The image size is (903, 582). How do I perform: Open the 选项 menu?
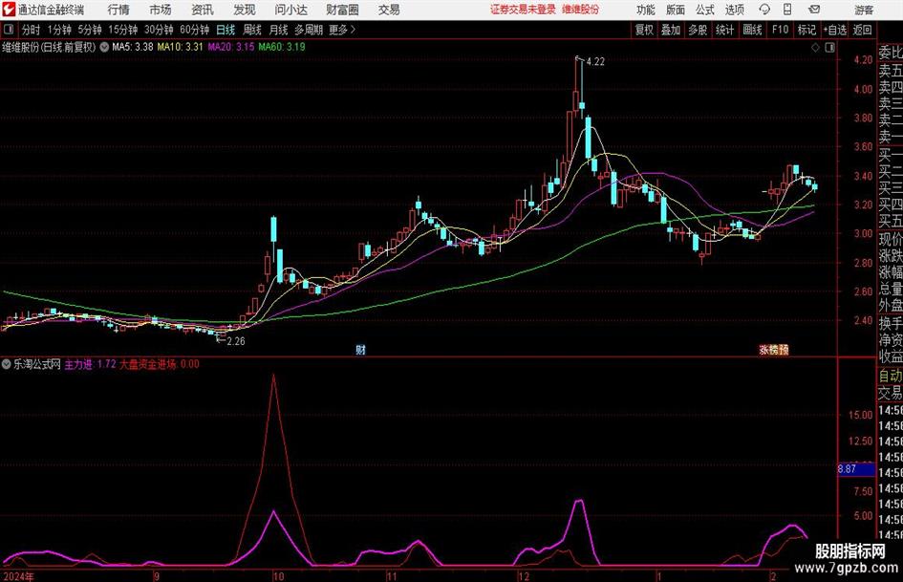pyautogui.click(x=734, y=10)
